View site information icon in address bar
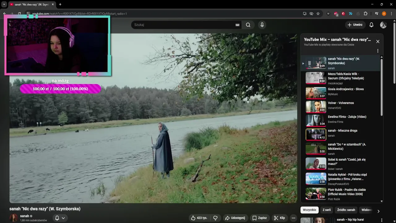396x223 pixels. coord(28,14)
